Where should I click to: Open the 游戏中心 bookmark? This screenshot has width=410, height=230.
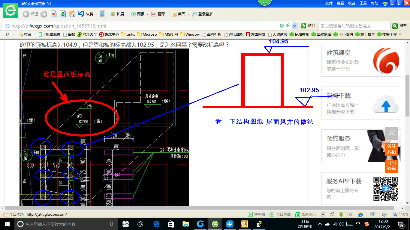coord(109,34)
